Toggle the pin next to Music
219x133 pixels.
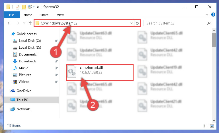pyautogui.click(x=56, y=68)
